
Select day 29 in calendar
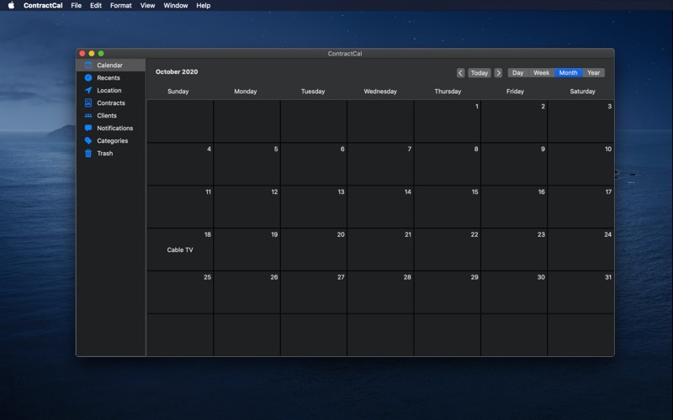pyautogui.click(x=448, y=292)
